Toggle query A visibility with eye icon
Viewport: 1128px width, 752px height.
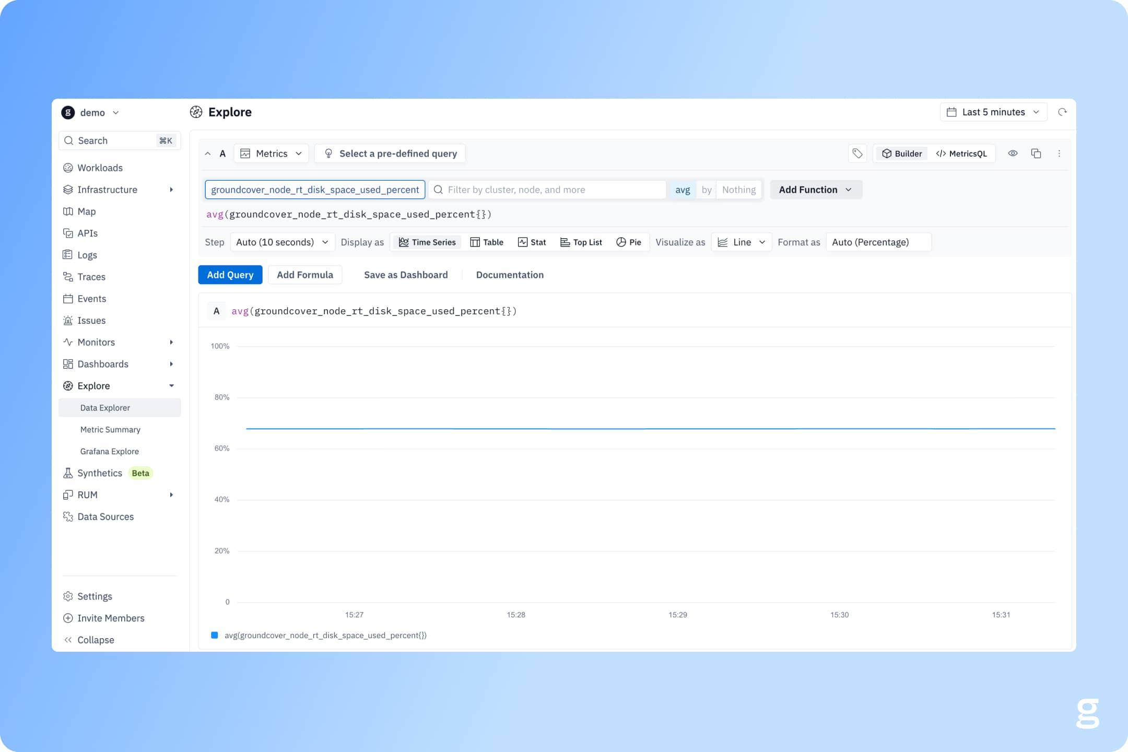pyautogui.click(x=1013, y=154)
